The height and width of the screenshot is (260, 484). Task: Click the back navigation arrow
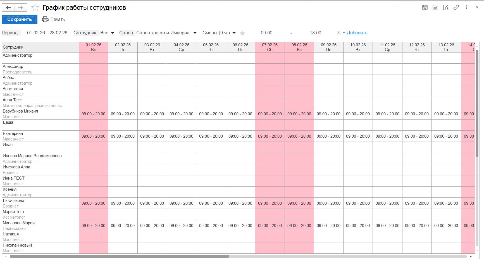click(8, 8)
